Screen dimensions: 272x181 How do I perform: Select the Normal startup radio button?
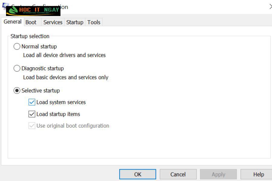tap(17, 46)
